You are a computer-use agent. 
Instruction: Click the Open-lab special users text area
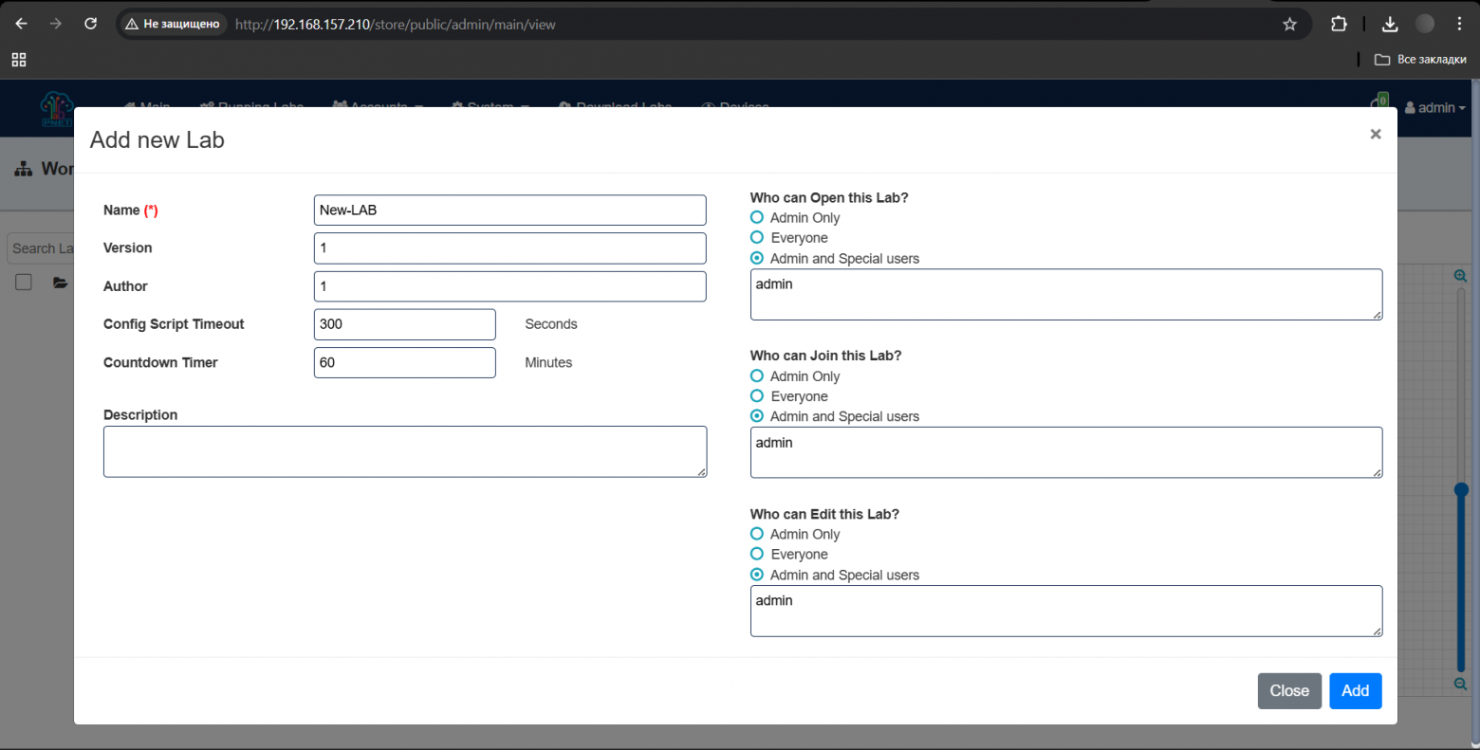[1066, 294]
